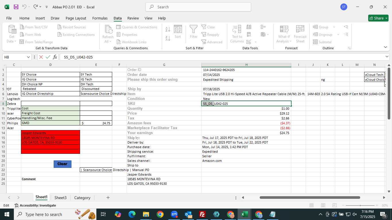Expand the formula bar chevron
Screen dimensions: 392x220
point(387,57)
